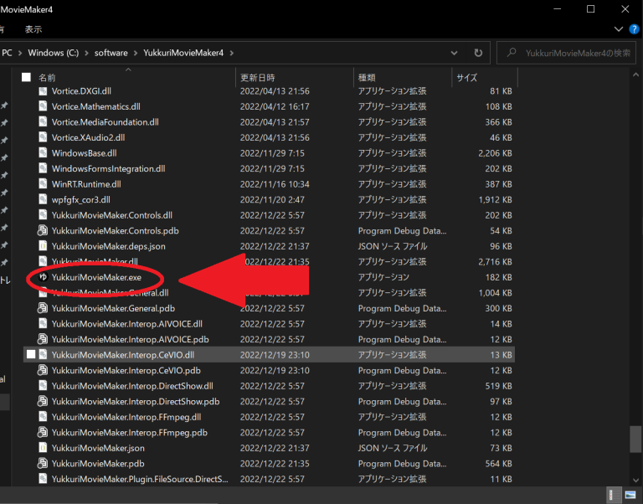
Task: Click search magnifier icon in search box
Action: tap(511, 53)
